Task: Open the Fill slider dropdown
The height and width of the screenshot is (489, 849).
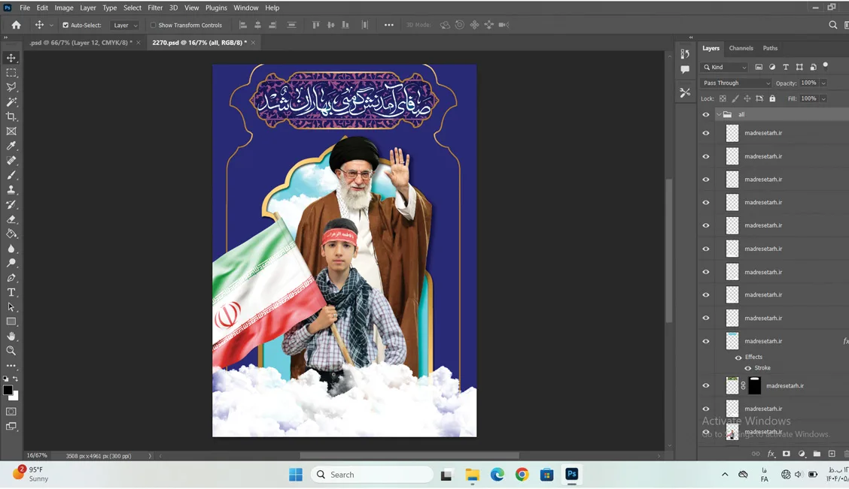Action: (x=823, y=98)
